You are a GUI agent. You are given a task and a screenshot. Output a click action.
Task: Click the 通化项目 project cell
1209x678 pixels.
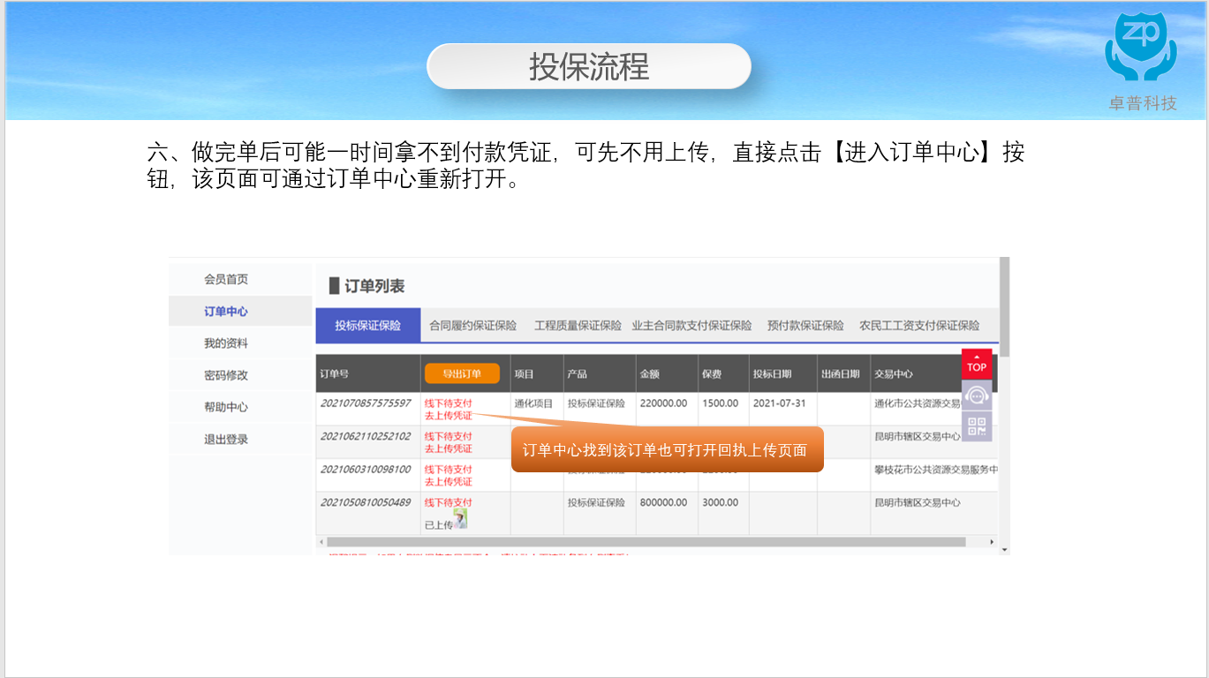533,403
